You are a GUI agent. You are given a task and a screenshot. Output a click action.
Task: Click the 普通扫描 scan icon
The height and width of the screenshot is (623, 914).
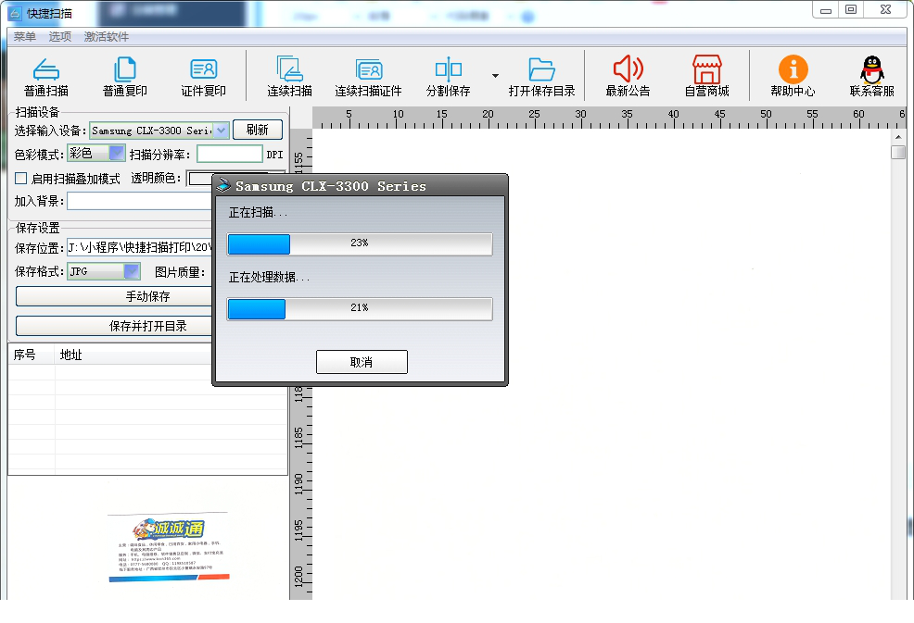click(x=46, y=69)
